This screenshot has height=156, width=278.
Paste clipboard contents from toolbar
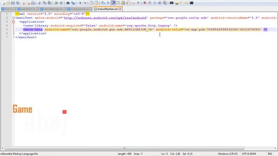[50, 3]
